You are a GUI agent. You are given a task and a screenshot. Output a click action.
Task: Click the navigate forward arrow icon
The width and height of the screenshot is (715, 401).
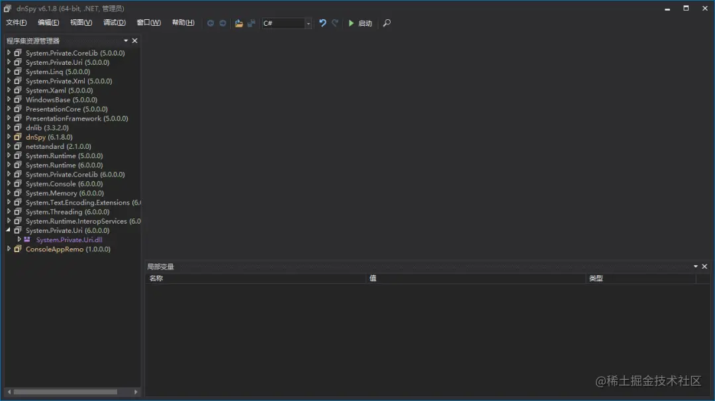pyautogui.click(x=222, y=23)
